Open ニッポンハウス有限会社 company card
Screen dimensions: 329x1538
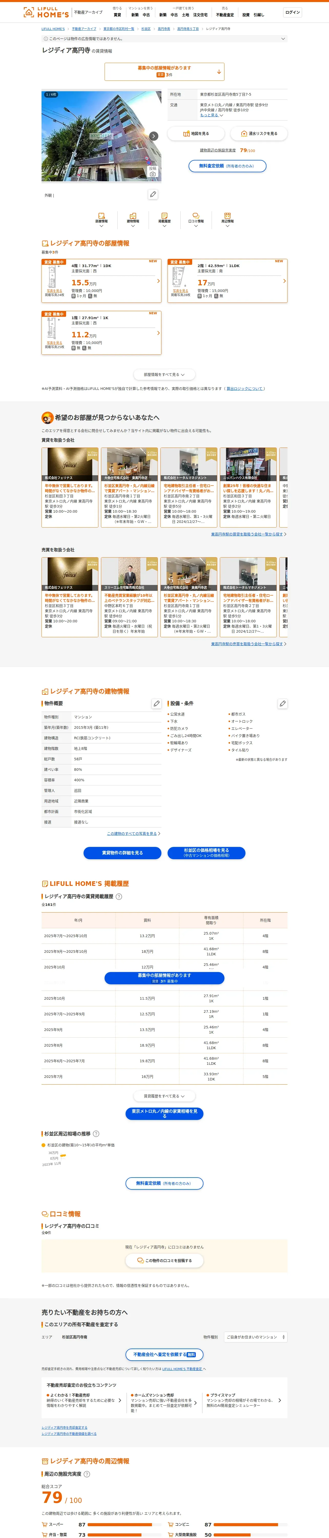248,487
